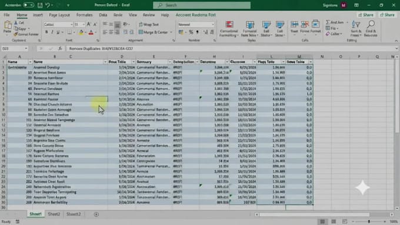Toggle the AutoSave switch

click(28, 5)
